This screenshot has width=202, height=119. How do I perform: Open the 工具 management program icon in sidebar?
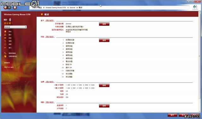(x=5, y=56)
